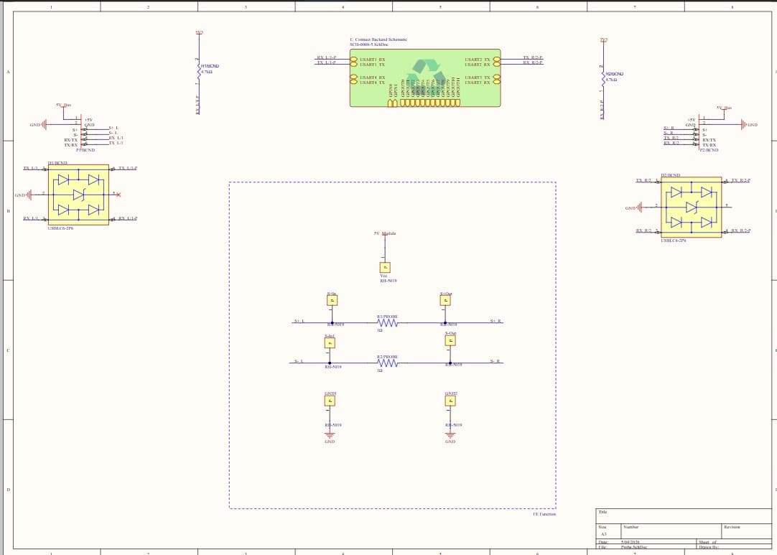
Task: Select the GND2 test point pad
Action: (450, 401)
